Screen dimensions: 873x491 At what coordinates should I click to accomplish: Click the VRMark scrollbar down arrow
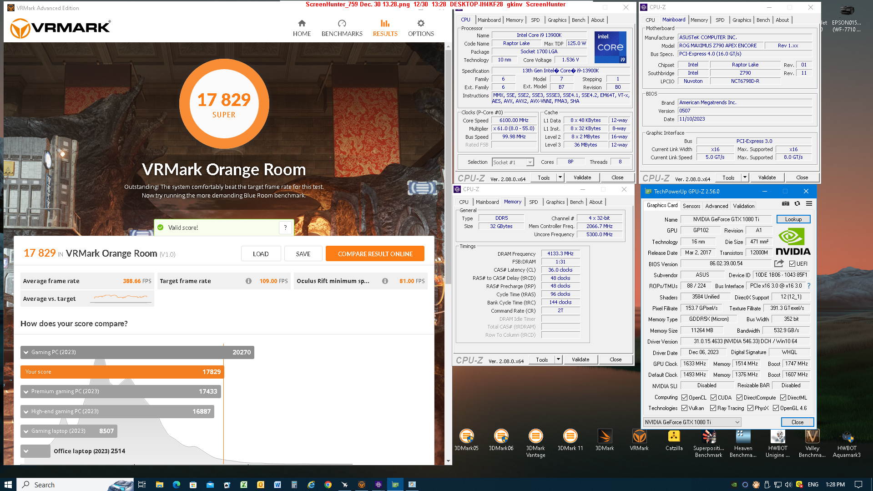click(x=448, y=461)
